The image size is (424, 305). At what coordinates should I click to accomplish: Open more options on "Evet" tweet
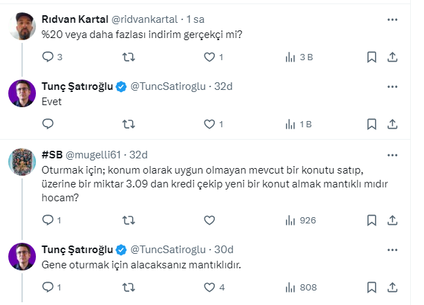click(x=392, y=86)
